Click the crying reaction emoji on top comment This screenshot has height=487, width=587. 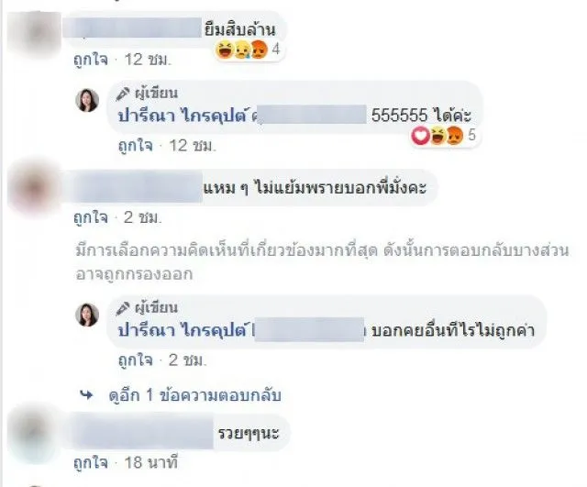[x=241, y=50]
